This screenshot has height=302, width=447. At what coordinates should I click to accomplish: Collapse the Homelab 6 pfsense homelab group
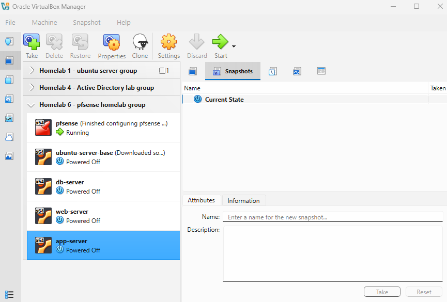tap(31, 105)
